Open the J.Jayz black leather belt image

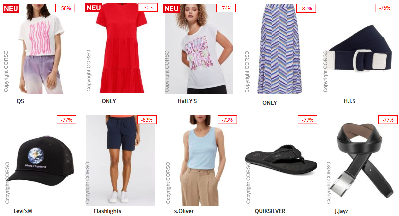click(x=362, y=161)
